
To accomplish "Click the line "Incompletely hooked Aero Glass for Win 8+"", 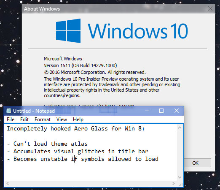I will click(76, 129).
